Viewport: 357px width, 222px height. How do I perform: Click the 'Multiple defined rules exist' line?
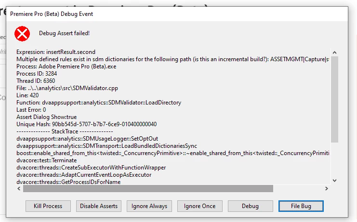coord(173,59)
